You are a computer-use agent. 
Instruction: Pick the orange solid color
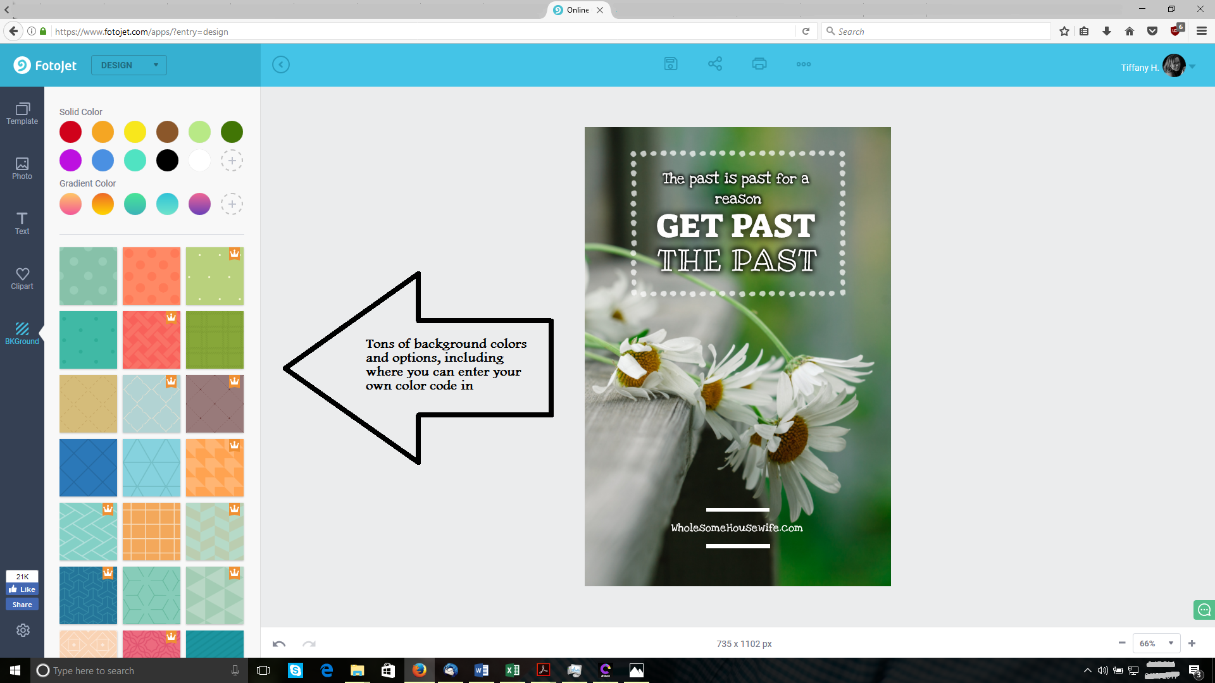coord(103,132)
